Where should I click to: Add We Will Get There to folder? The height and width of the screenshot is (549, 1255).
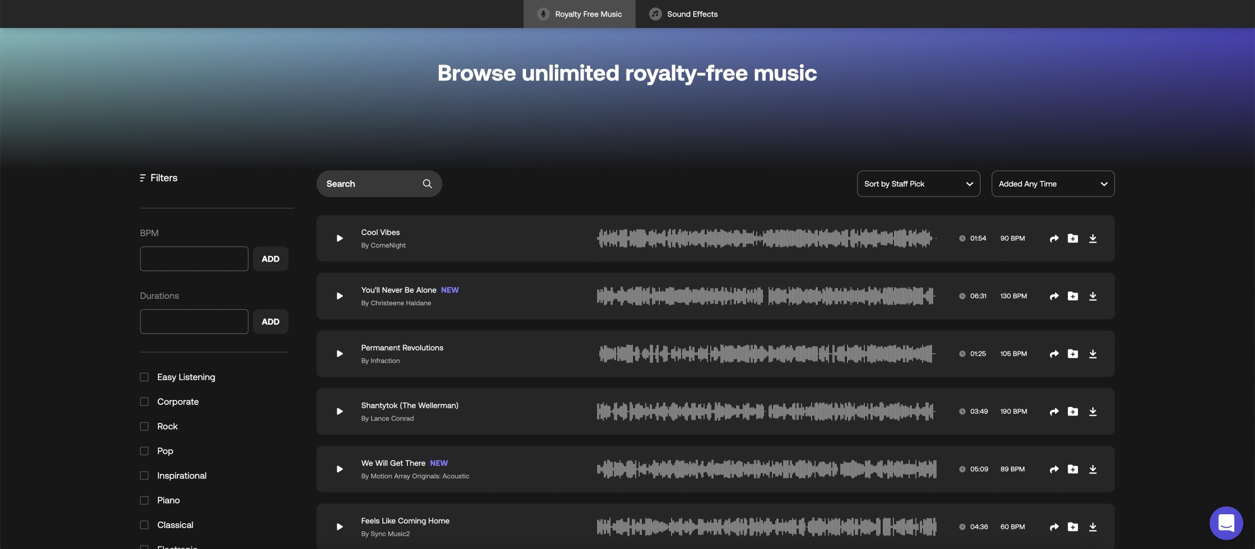click(x=1073, y=469)
